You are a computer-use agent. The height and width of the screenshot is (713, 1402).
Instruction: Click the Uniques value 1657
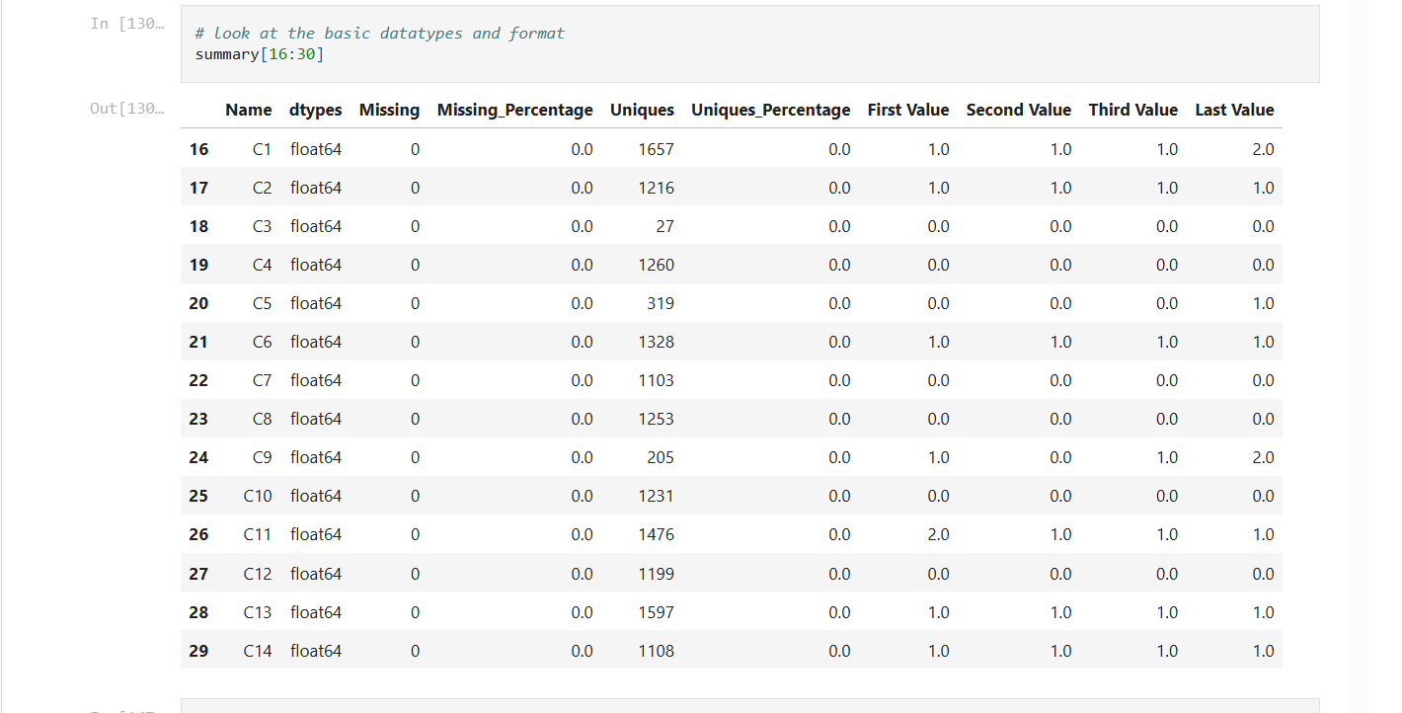(657, 149)
